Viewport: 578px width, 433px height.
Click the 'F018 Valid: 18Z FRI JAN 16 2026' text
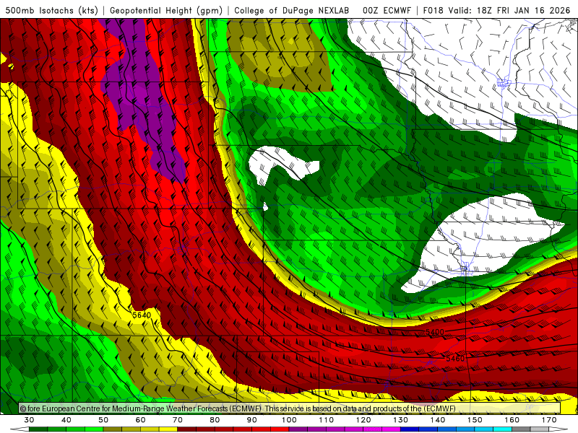496,10
